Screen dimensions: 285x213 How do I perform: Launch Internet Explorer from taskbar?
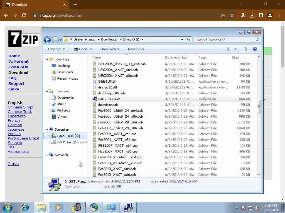[x=25, y=207]
